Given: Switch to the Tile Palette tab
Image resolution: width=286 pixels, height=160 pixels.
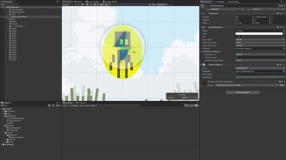Looking at the screenshot, I should [219, 2].
